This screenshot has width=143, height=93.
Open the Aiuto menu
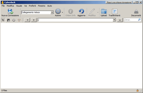pos(50,6)
